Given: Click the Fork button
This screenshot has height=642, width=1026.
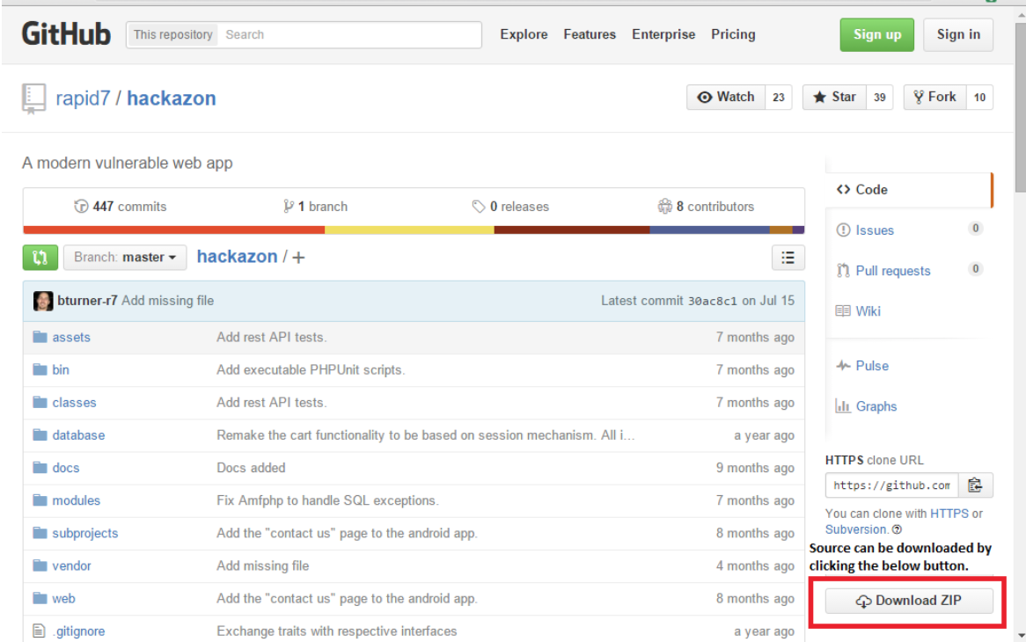Looking at the screenshot, I should coord(934,97).
